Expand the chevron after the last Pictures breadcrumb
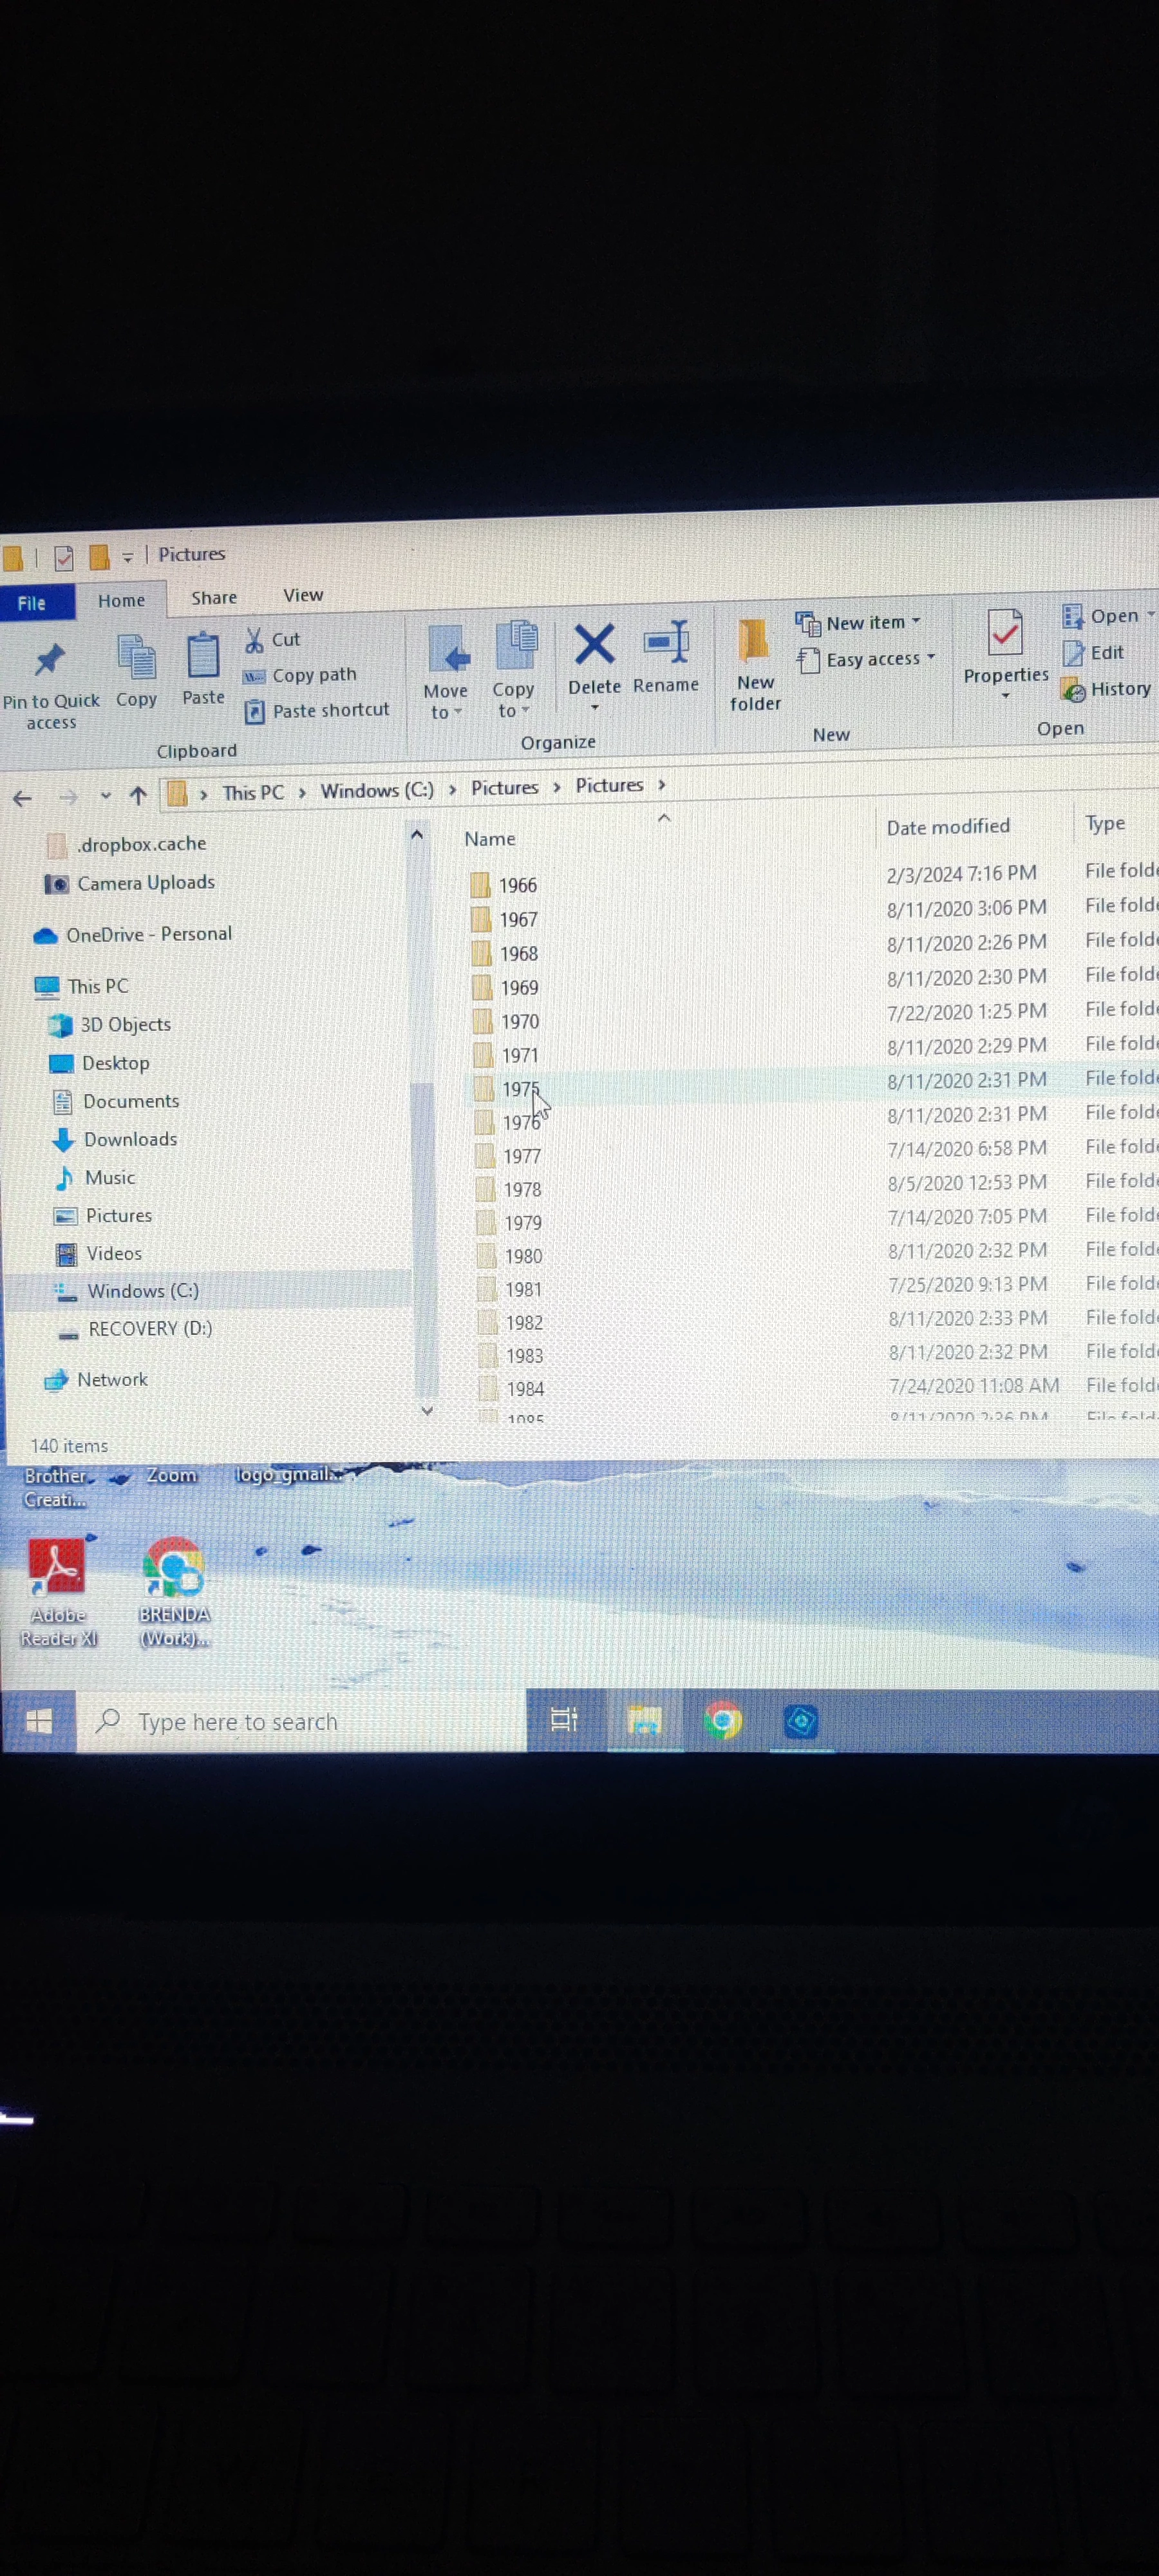Image resolution: width=1159 pixels, height=2576 pixels. click(x=661, y=785)
